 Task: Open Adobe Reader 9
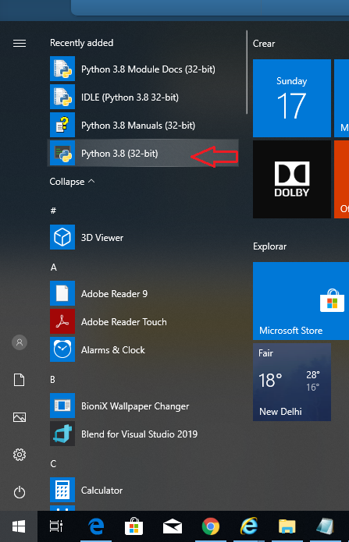coord(143,293)
